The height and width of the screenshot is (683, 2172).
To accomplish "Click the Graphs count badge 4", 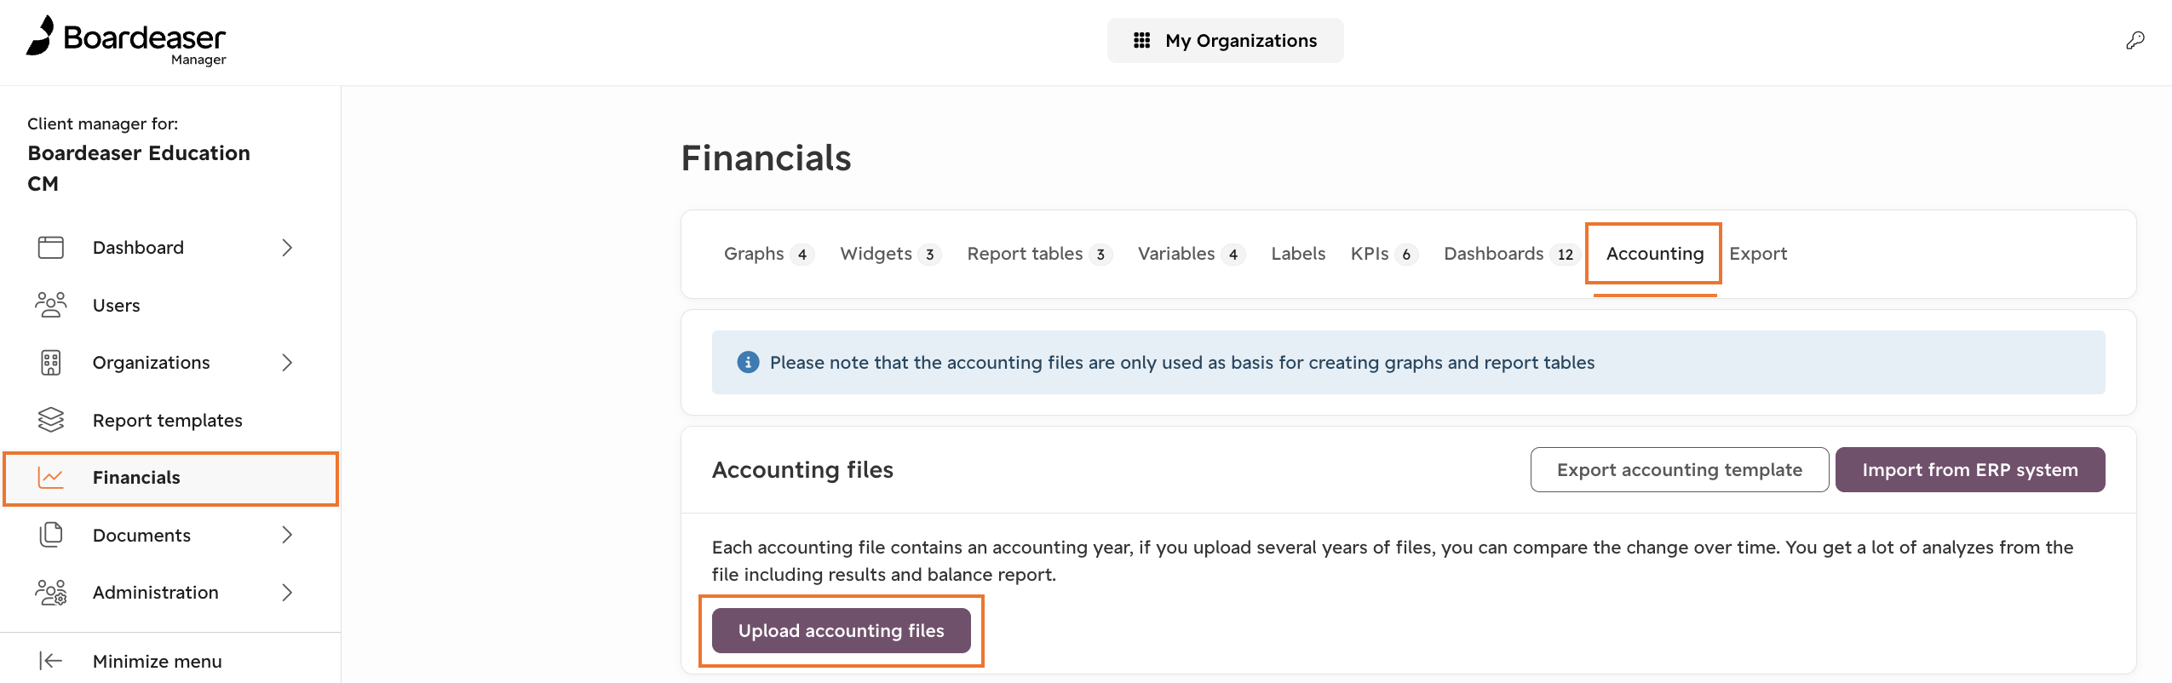I will [x=802, y=255].
